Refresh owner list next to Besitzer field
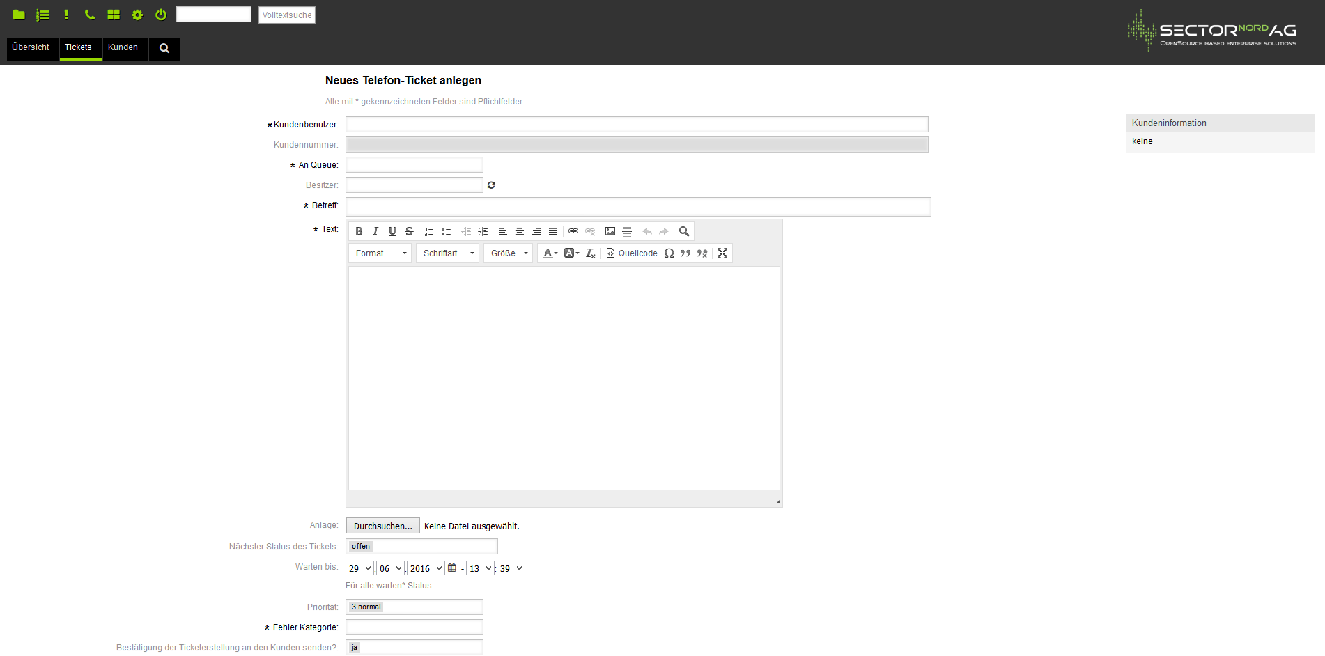 tap(491, 185)
